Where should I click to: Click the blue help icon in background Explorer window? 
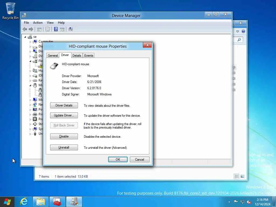(x=243, y=31)
